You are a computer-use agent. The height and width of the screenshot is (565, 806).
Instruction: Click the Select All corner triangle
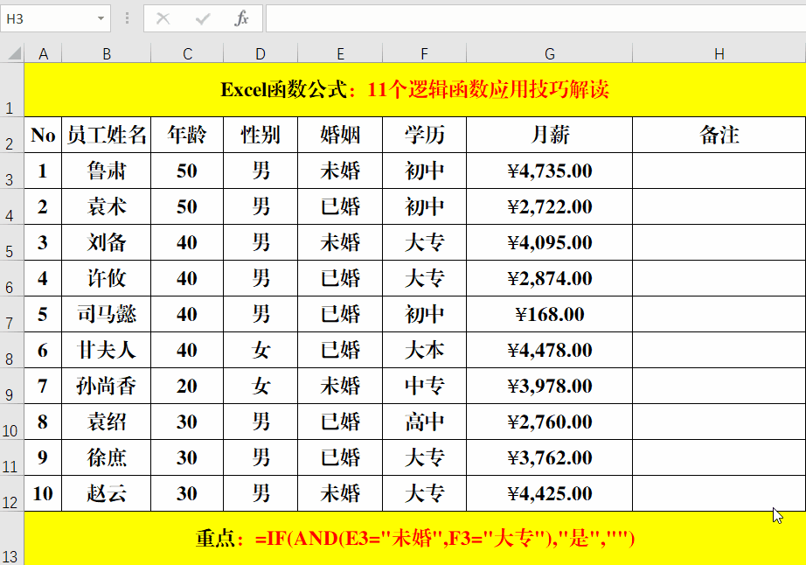click(15, 53)
